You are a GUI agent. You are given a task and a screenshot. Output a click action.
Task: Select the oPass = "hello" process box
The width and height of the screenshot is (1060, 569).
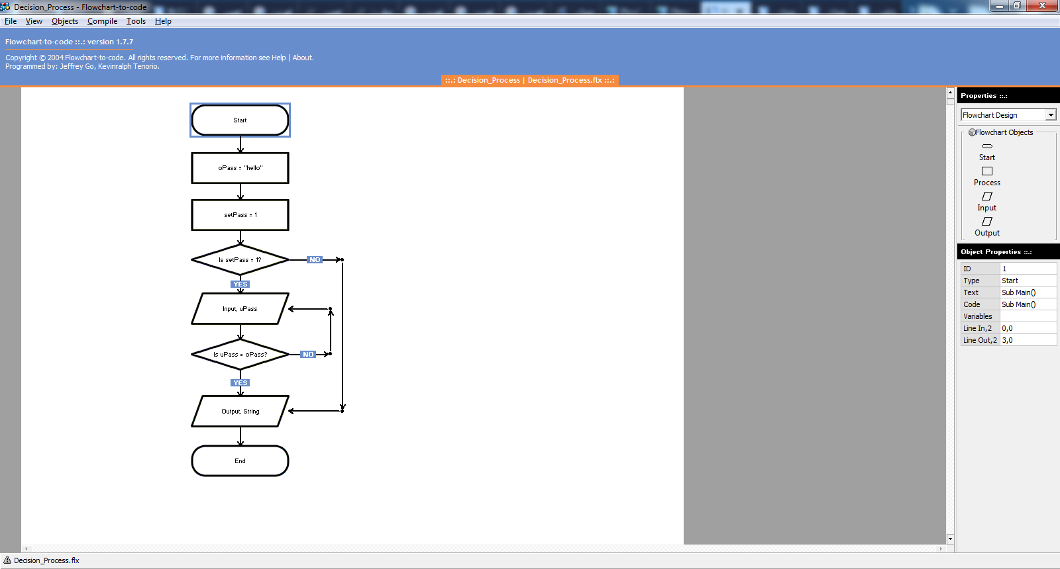click(240, 168)
